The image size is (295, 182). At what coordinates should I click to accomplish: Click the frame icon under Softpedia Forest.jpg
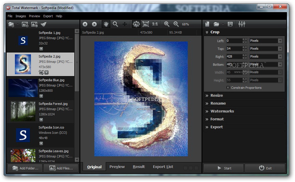coord(41,120)
